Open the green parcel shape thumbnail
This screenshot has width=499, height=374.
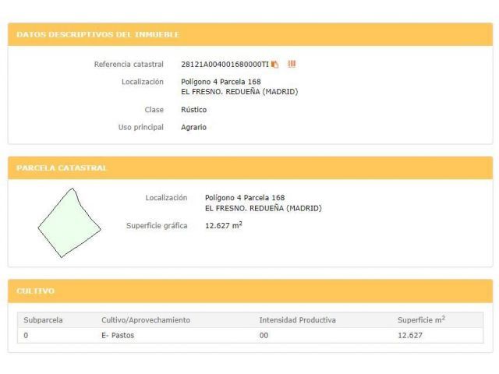[x=69, y=223]
